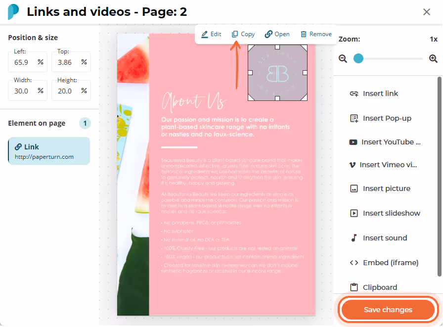Viewport: 443px width, 327px height.
Task: Click the Clipboard icon
Action: [x=354, y=287]
